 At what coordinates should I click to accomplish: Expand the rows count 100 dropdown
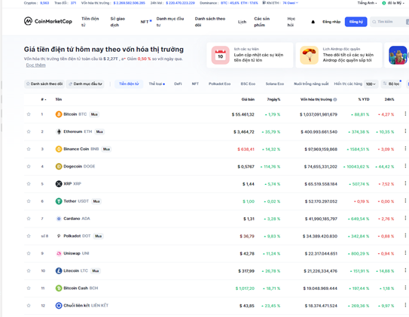pyautogui.click(x=371, y=84)
